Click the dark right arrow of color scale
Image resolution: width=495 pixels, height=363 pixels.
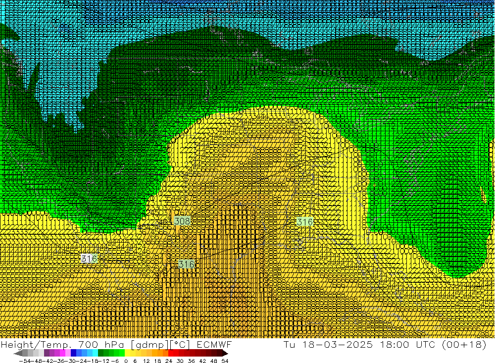[225, 354]
